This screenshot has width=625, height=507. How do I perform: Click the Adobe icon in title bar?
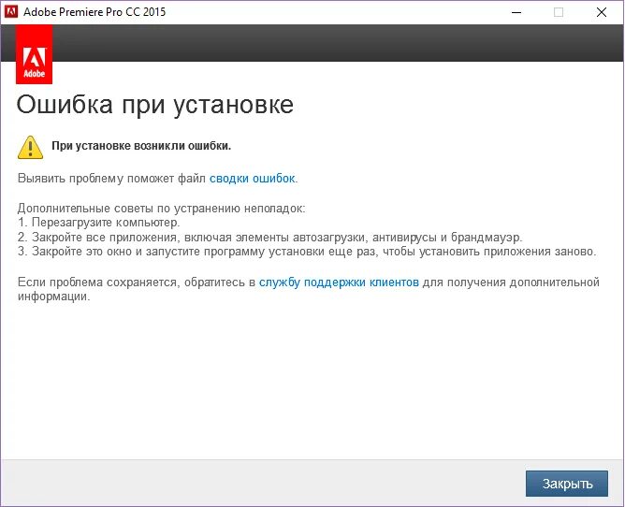11,11
